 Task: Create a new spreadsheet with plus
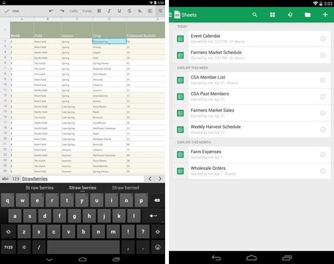click(325, 15)
